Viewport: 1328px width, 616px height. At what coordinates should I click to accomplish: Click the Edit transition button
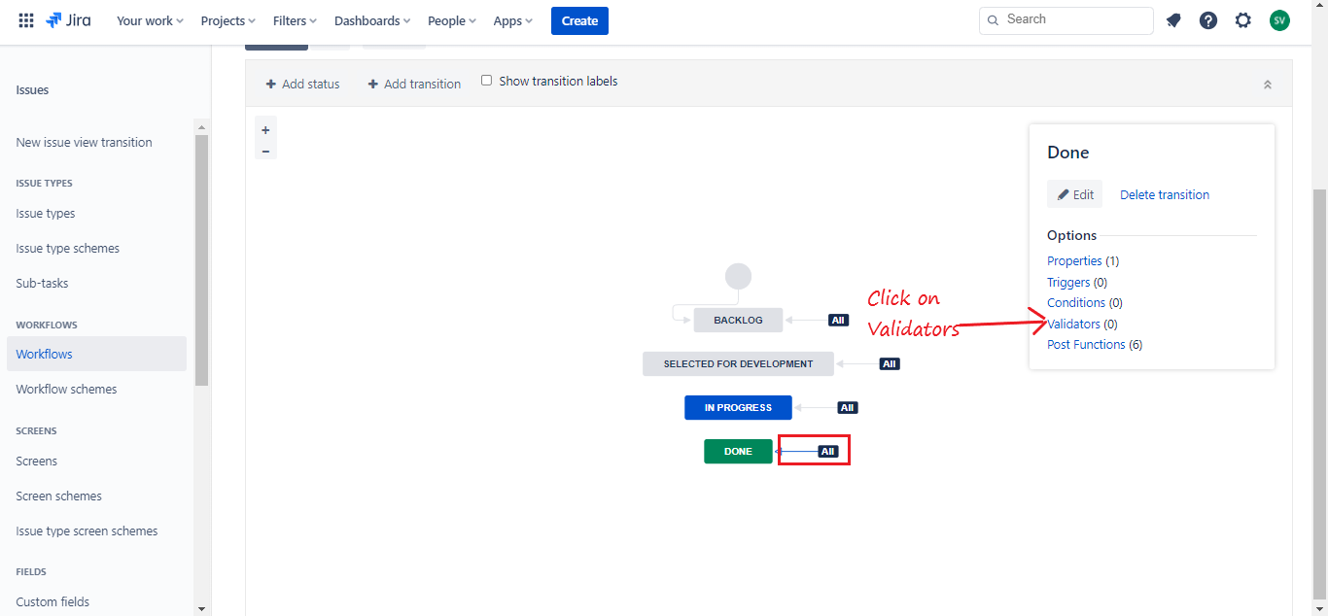1074,194
